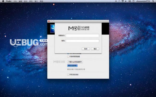Click the battery status icon
The height and width of the screenshot is (97, 156).
click(130, 1)
